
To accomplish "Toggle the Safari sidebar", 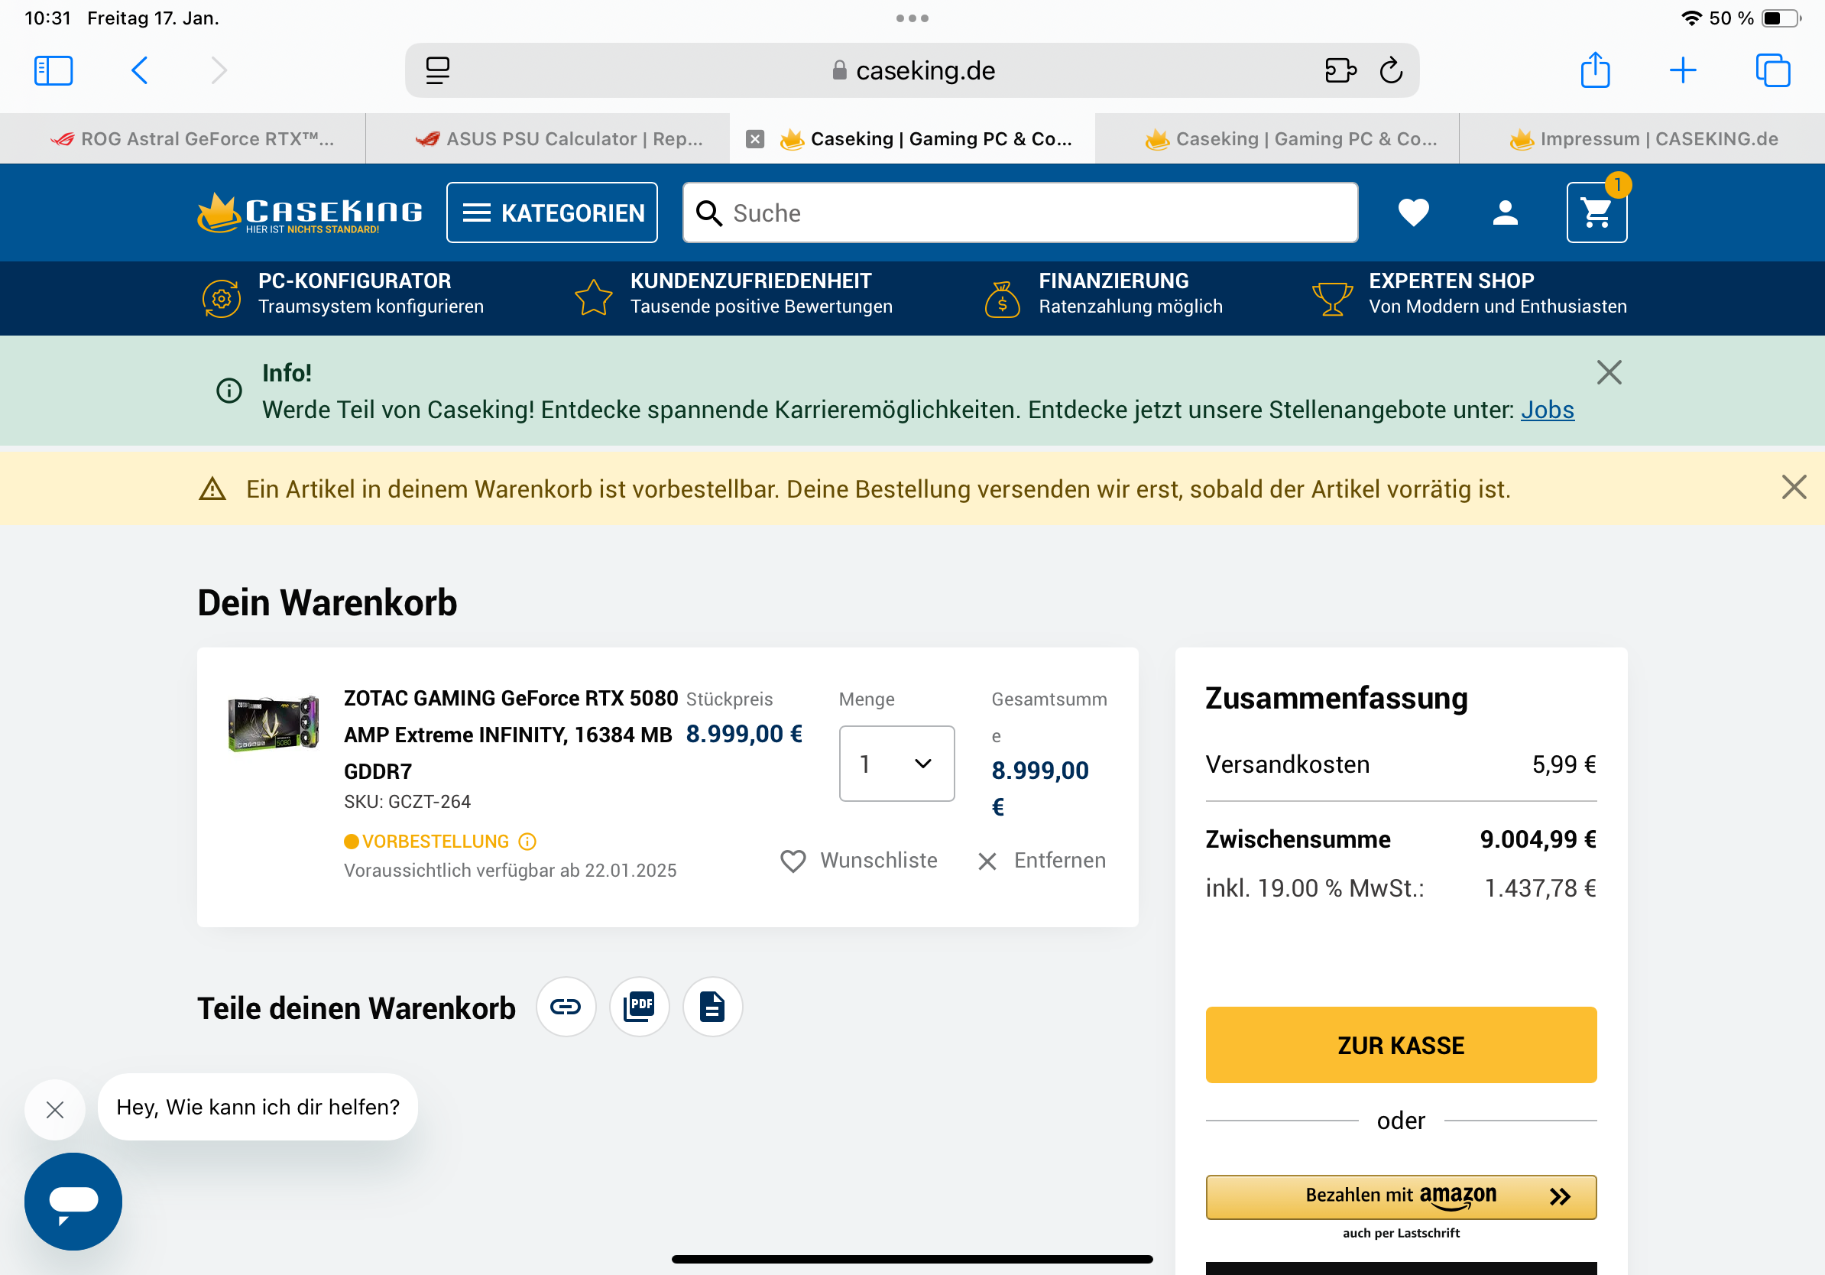I will (53, 71).
